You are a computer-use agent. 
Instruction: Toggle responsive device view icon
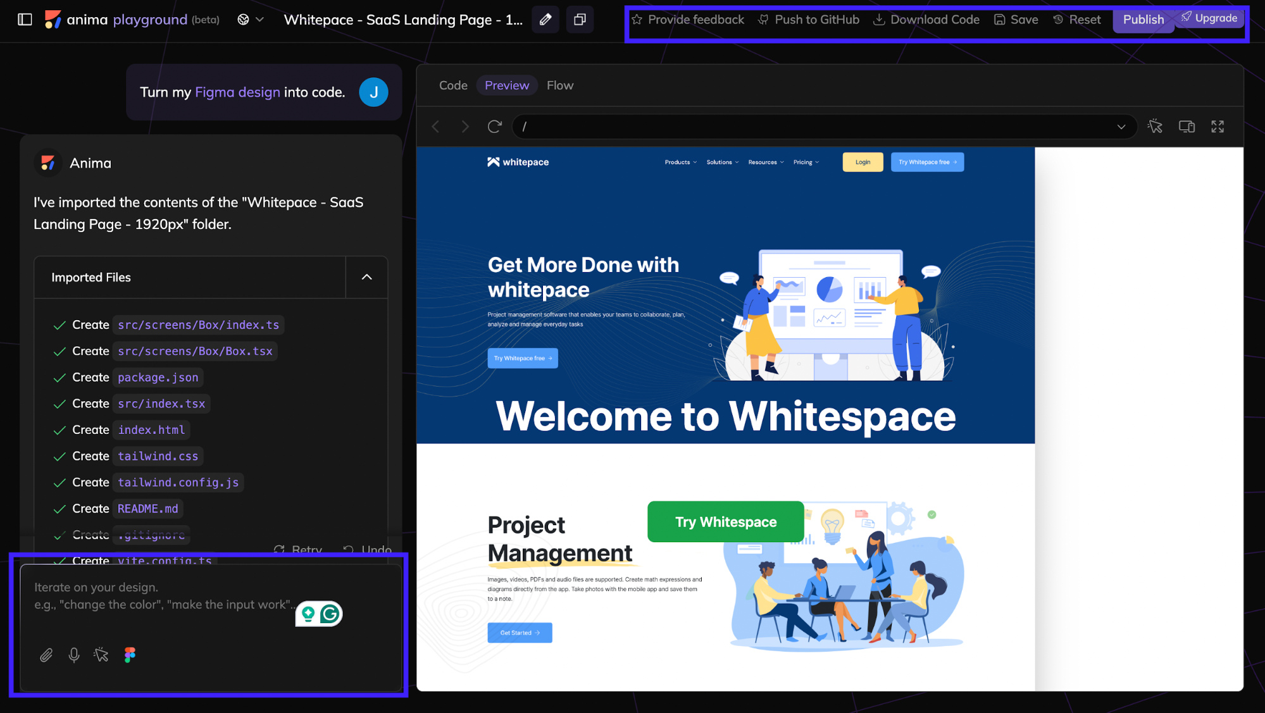tap(1187, 127)
